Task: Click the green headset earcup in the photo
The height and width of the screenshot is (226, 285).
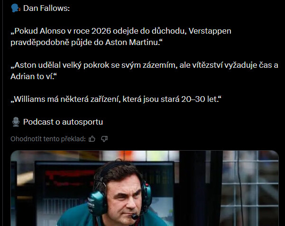Action: click(97, 202)
